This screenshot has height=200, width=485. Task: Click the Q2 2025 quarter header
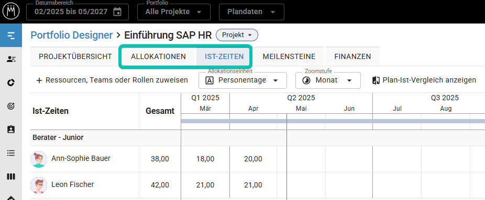pyautogui.click(x=301, y=98)
